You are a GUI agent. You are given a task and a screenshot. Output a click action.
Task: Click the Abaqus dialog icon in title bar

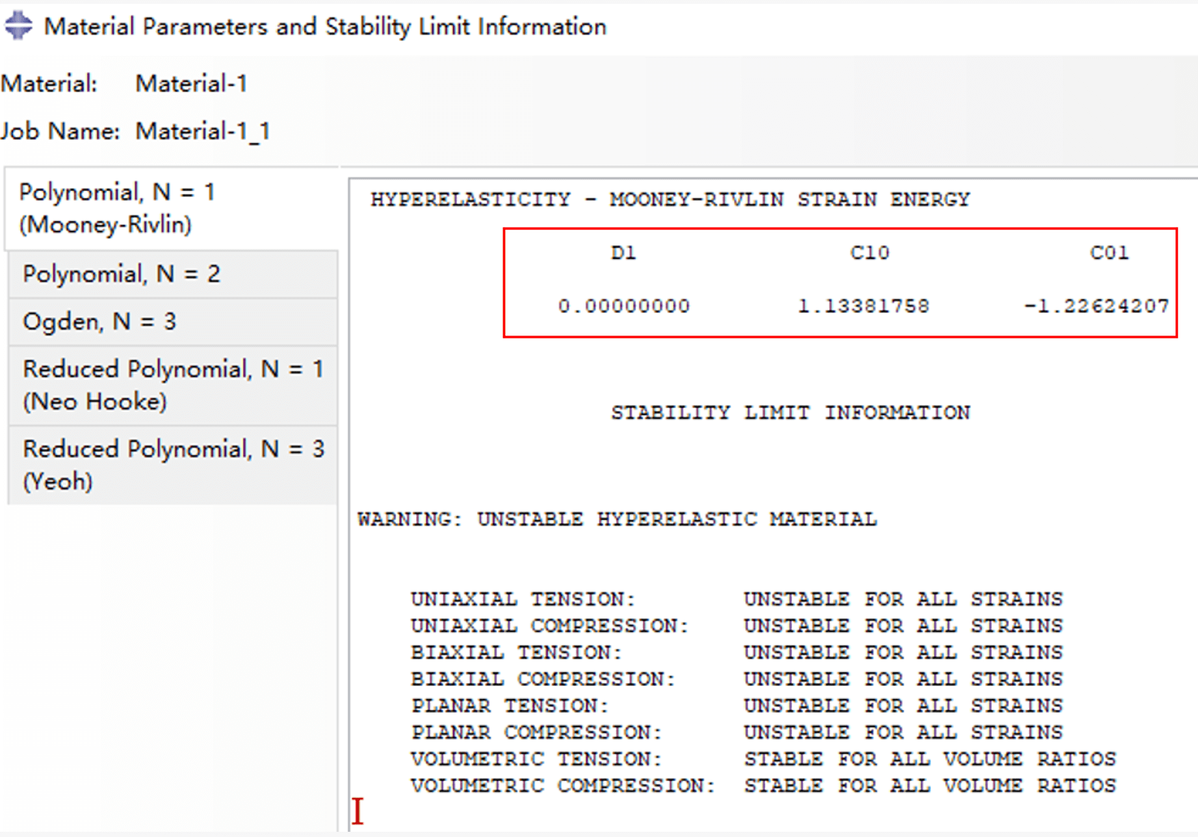[x=18, y=26]
